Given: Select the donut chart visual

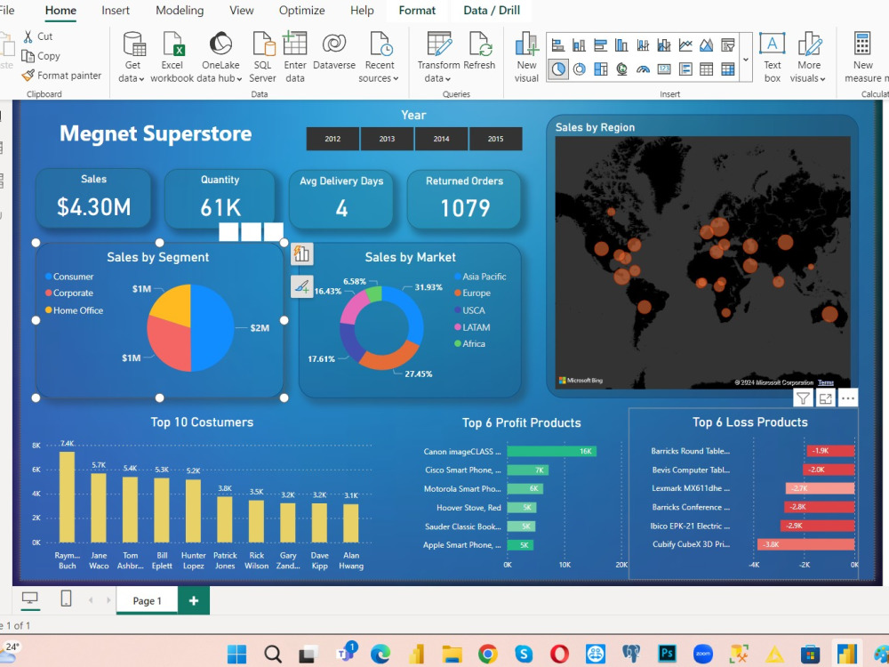Looking at the screenshot, I should 579,69.
